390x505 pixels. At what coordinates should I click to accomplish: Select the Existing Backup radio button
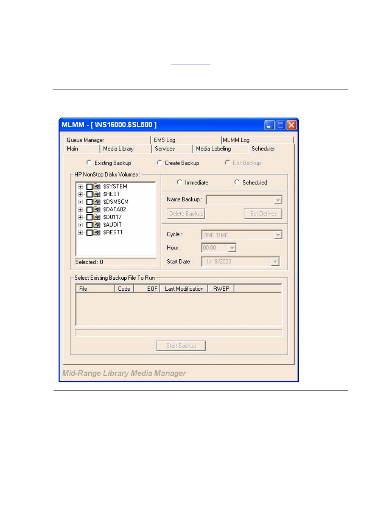[x=89, y=163]
